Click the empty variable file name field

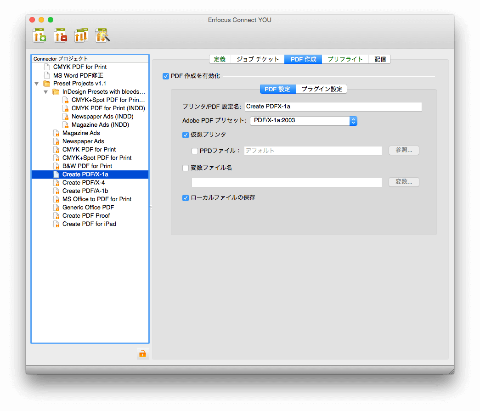tap(287, 182)
